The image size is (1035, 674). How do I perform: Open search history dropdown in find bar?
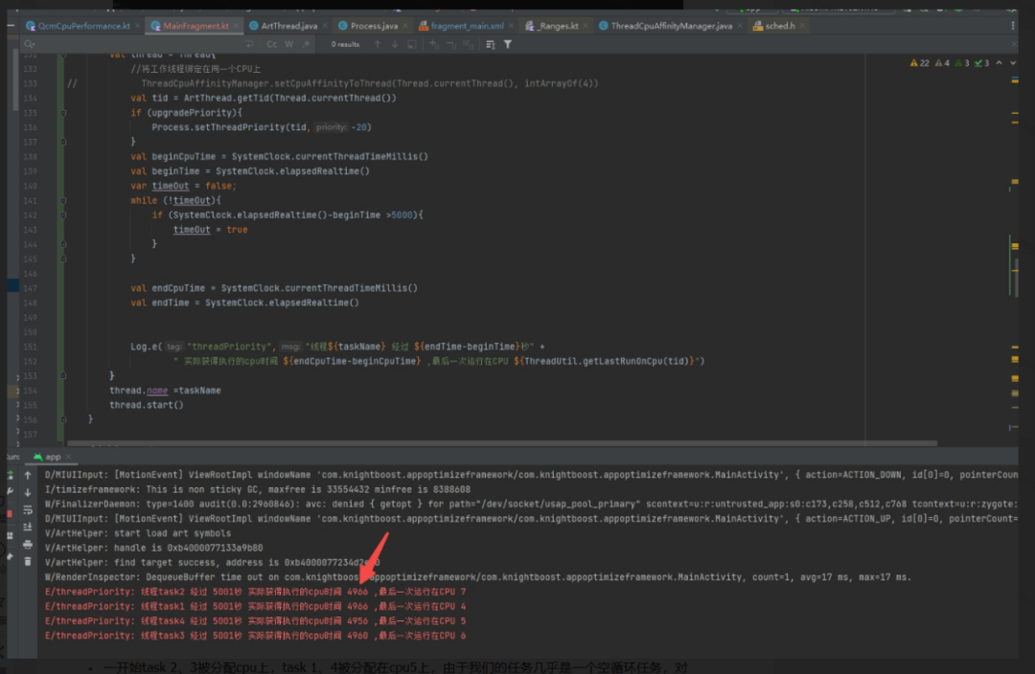[31, 44]
